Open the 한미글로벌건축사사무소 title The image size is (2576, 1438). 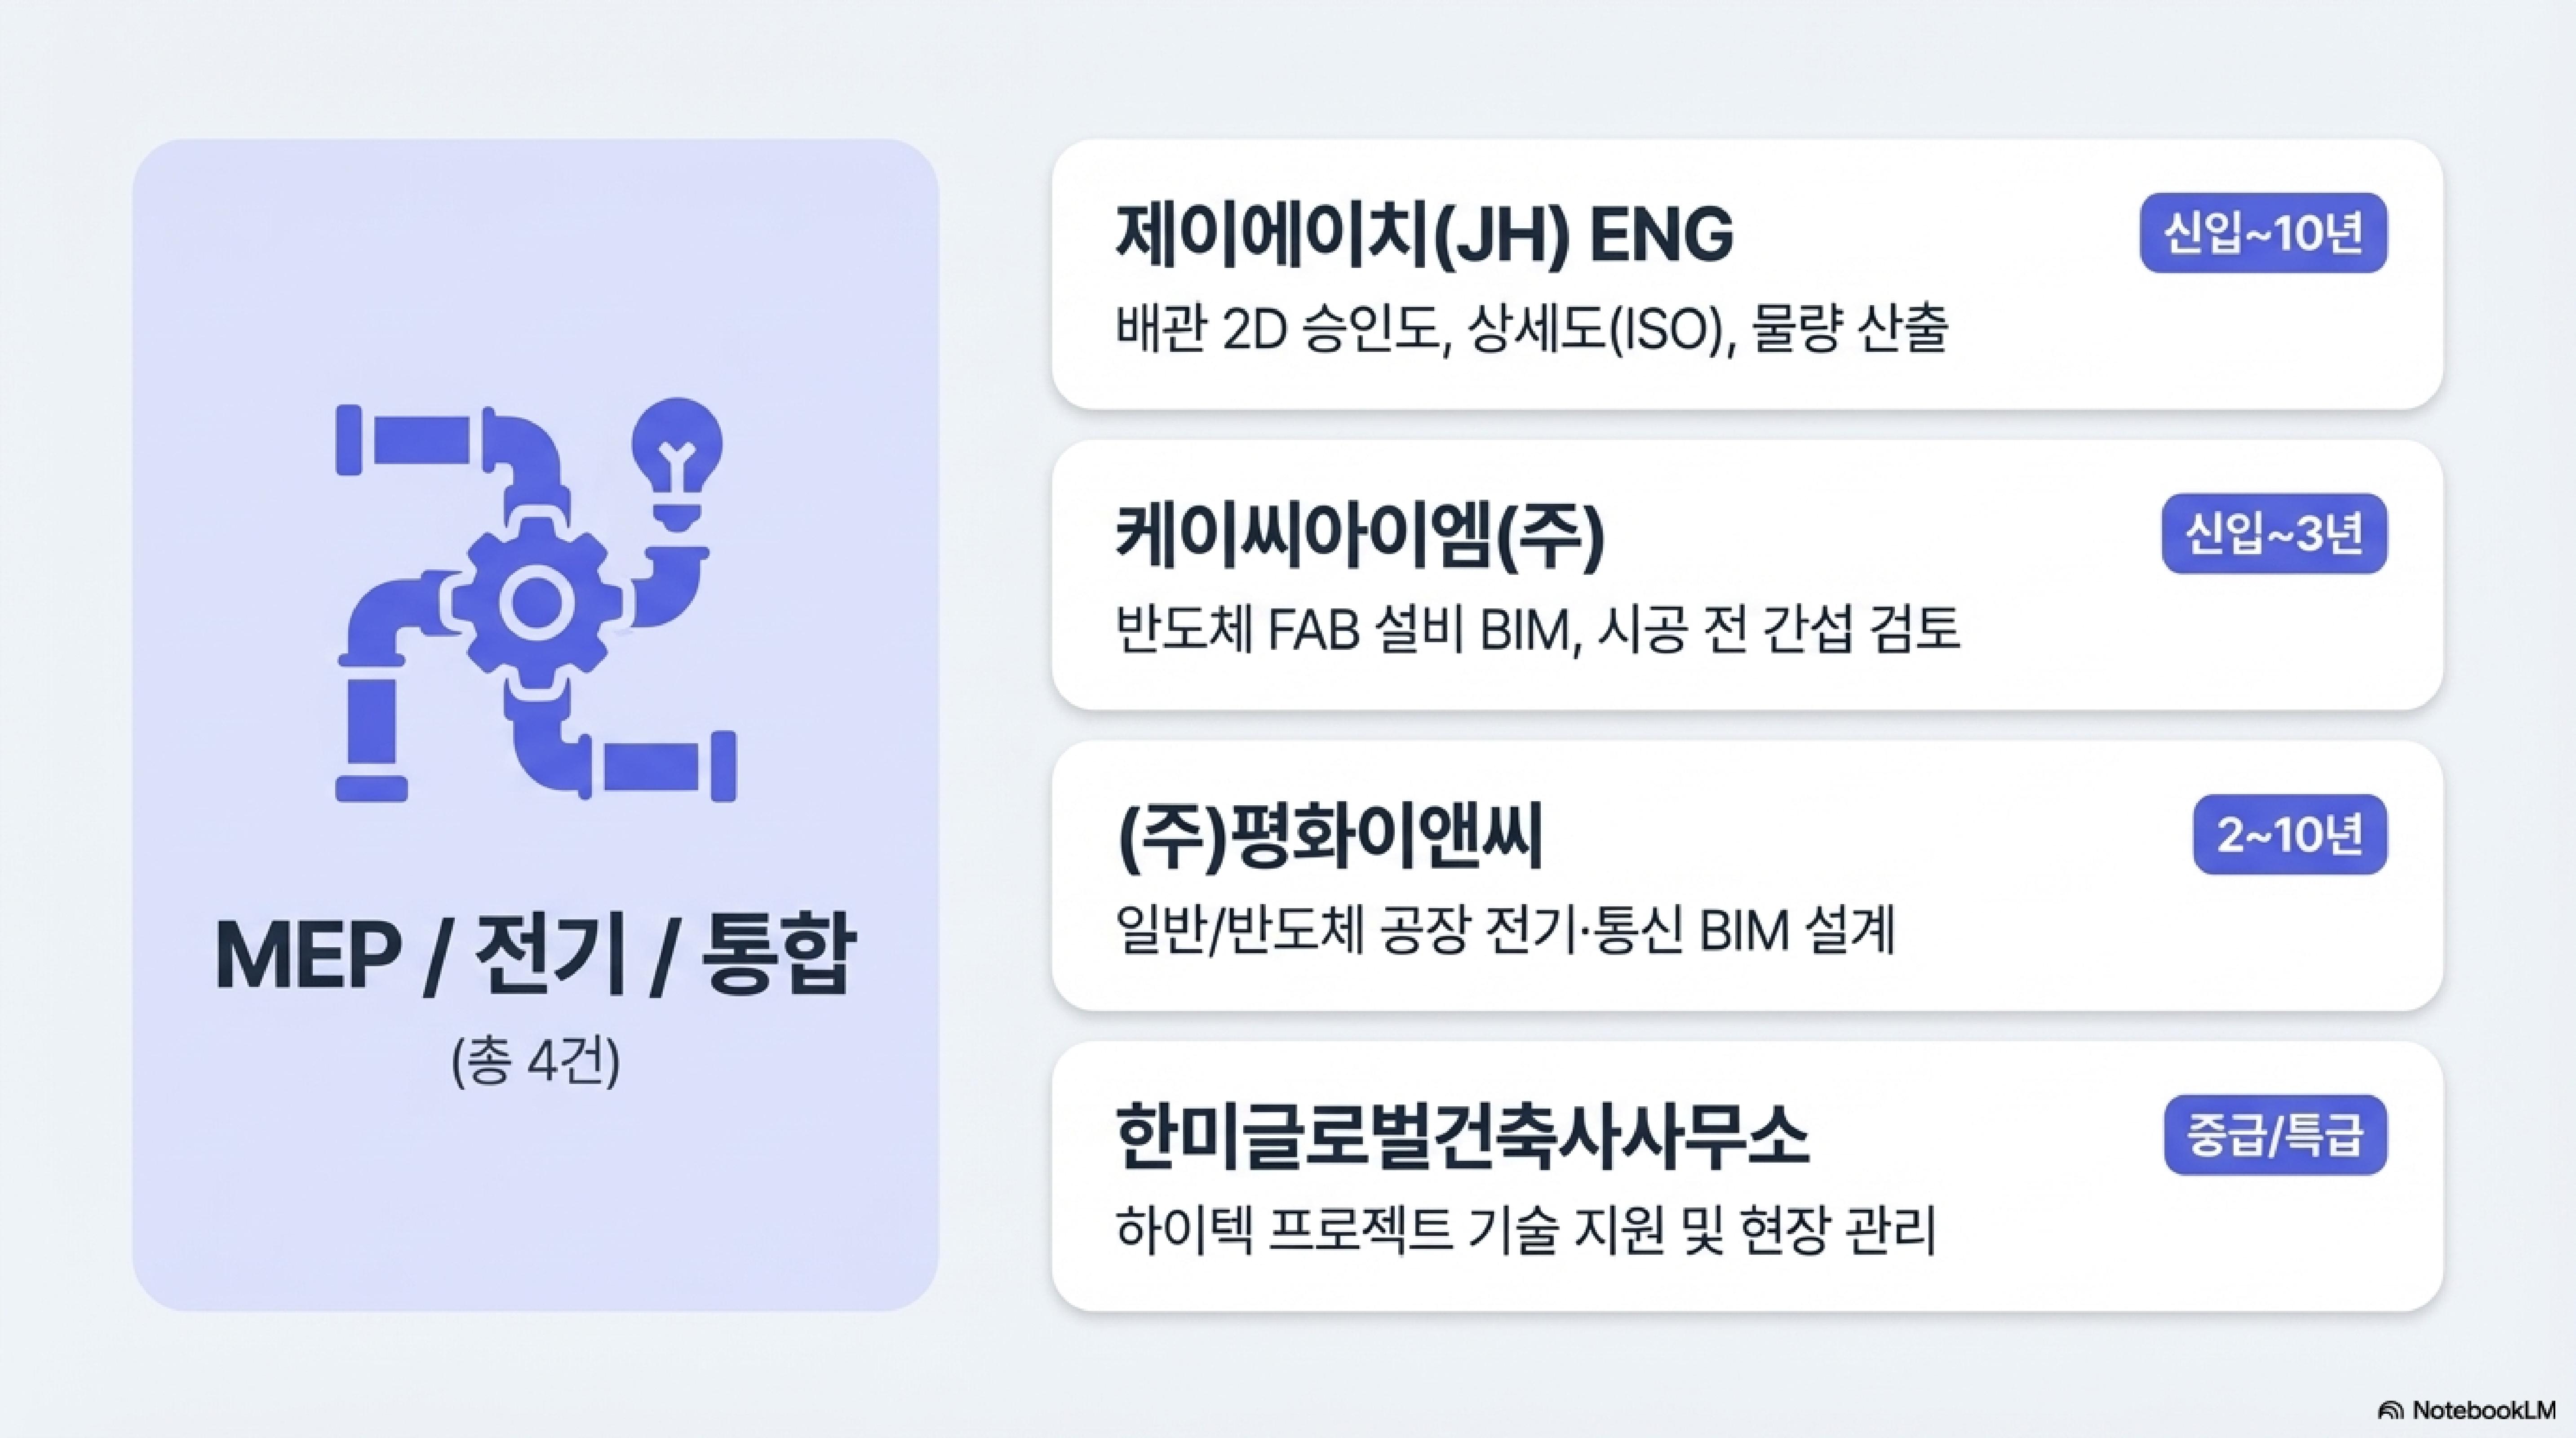(x=1462, y=1137)
